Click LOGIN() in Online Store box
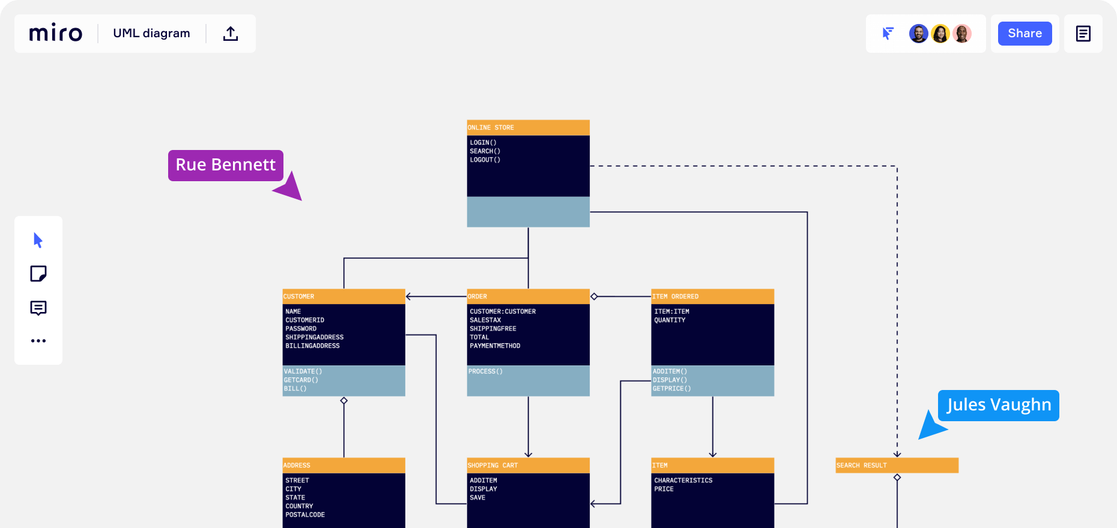Viewport: 1117px width, 528px height. 483,143
